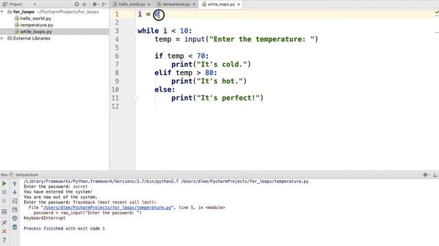
Task: Hide the Project tool window
Action: point(104,4)
